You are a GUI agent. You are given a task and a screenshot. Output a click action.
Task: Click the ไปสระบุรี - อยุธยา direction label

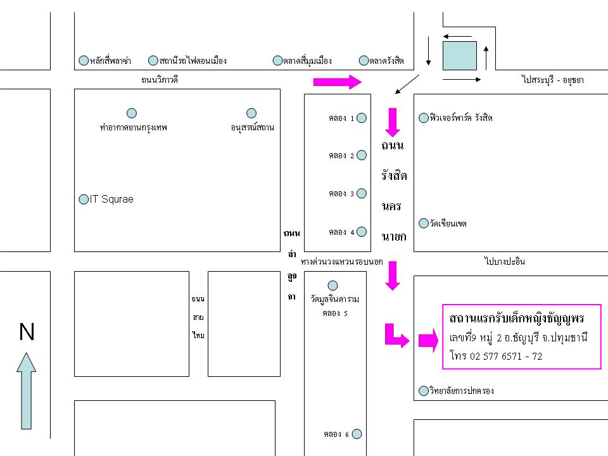[552, 80]
